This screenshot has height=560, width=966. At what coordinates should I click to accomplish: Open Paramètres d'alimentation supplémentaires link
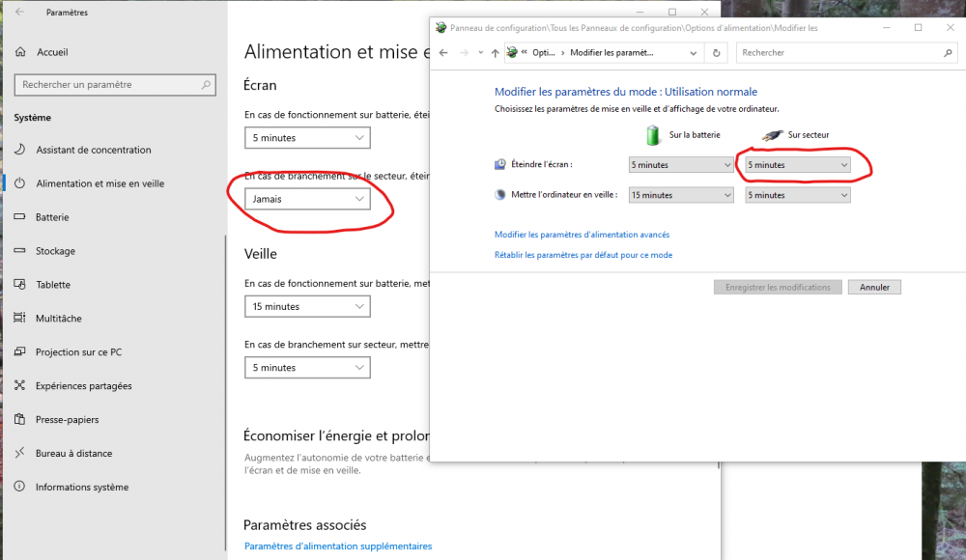point(338,546)
